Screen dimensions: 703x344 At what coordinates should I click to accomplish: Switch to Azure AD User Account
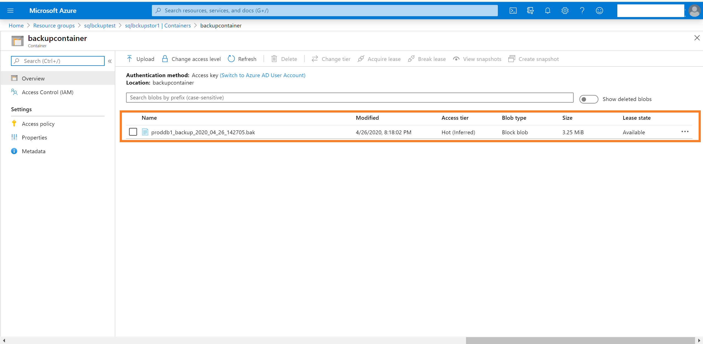[x=262, y=75]
